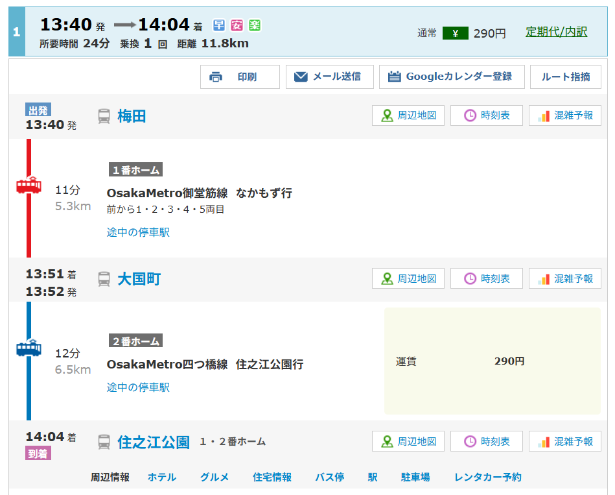Select the route number 1 marker
The image size is (615, 495).
17,32
